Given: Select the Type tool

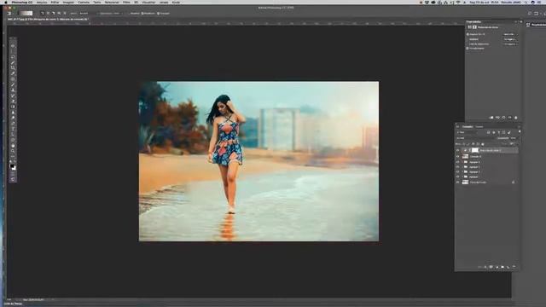Looking at the screenshot, I should [x=13, y=129].
